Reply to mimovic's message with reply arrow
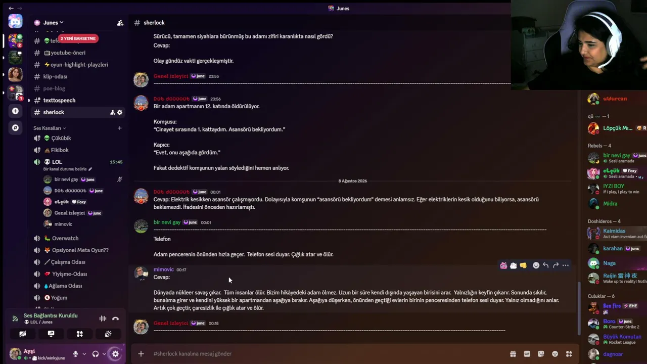 click(546, 265)
